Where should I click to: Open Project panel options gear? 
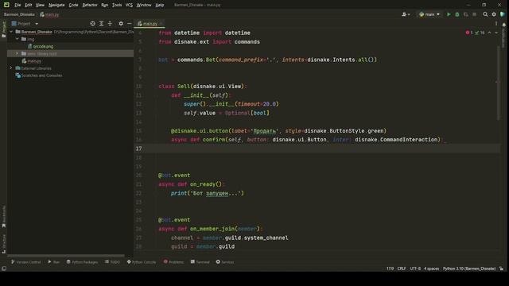pyautogui.click(x=121, y=24)
